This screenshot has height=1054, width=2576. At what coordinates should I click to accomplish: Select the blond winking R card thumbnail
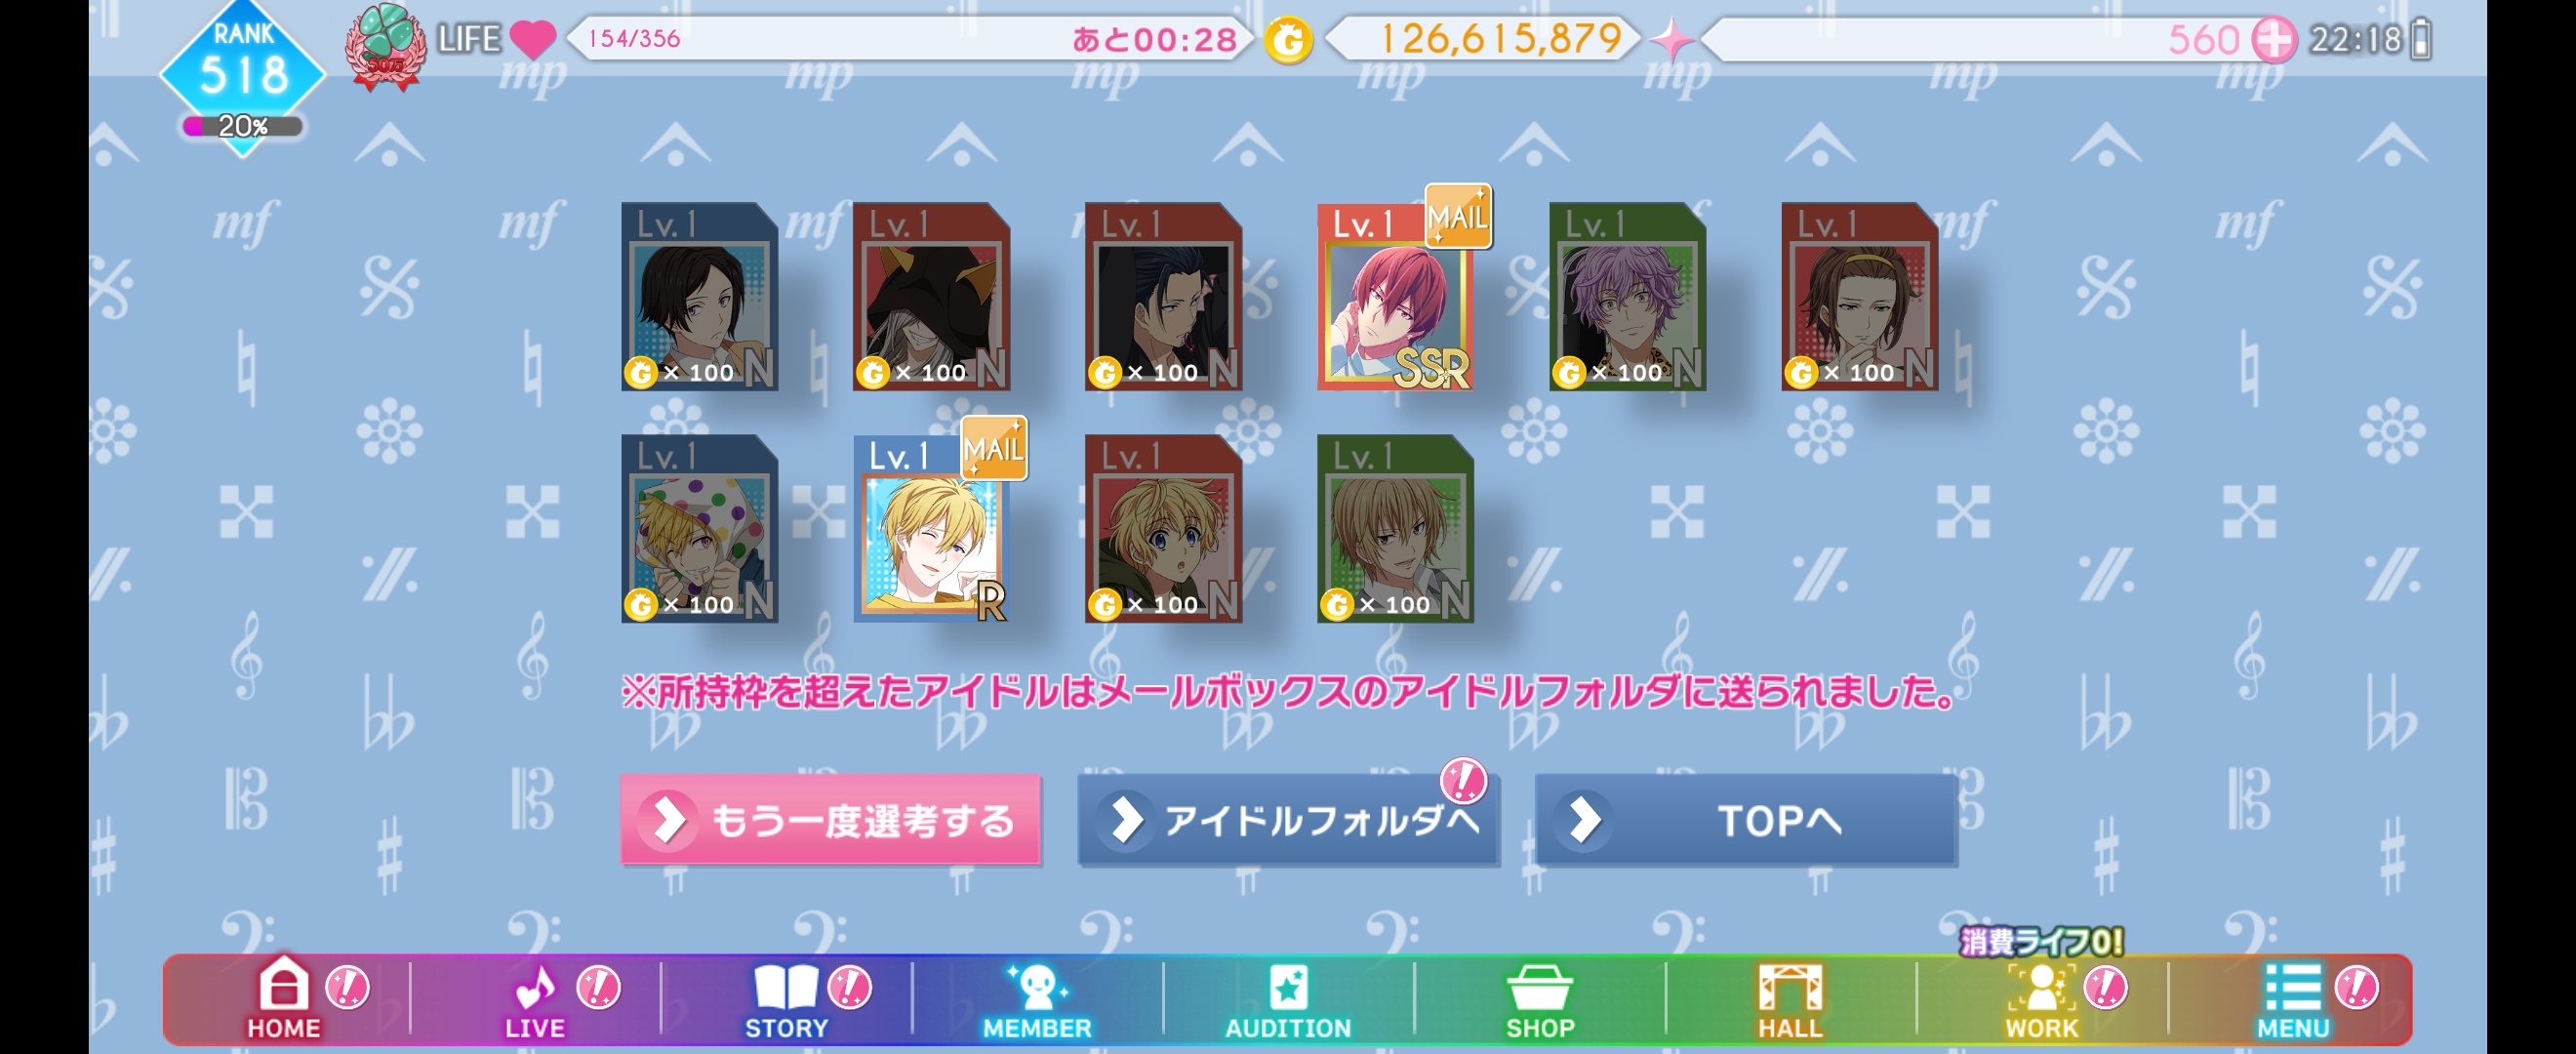pyautogui.click(x=932, y=529)
